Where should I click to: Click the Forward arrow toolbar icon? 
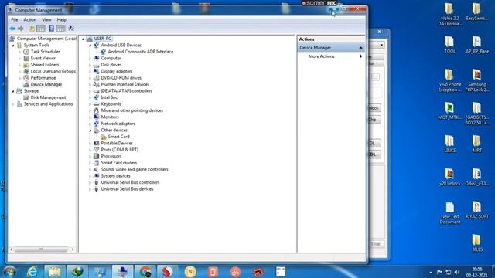[21, 29]
